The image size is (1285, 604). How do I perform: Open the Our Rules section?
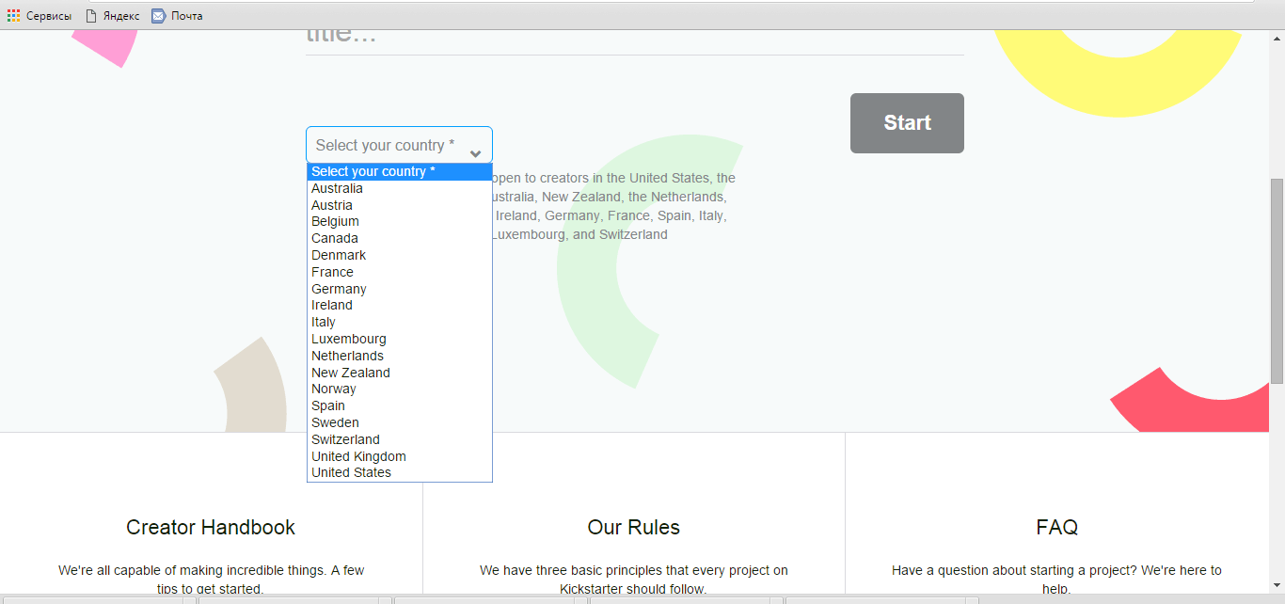(634, 527)
